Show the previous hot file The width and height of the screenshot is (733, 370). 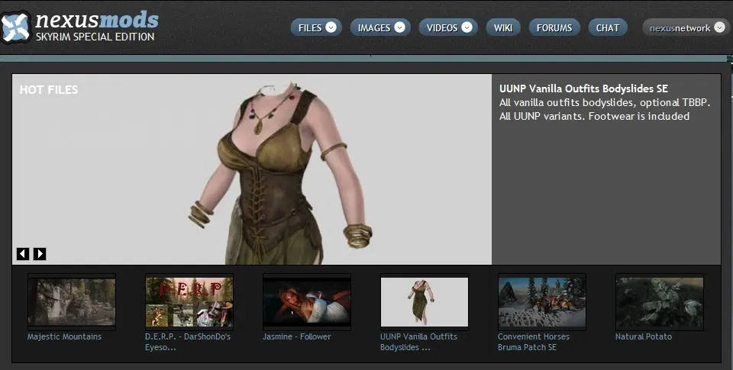point(23,254)
